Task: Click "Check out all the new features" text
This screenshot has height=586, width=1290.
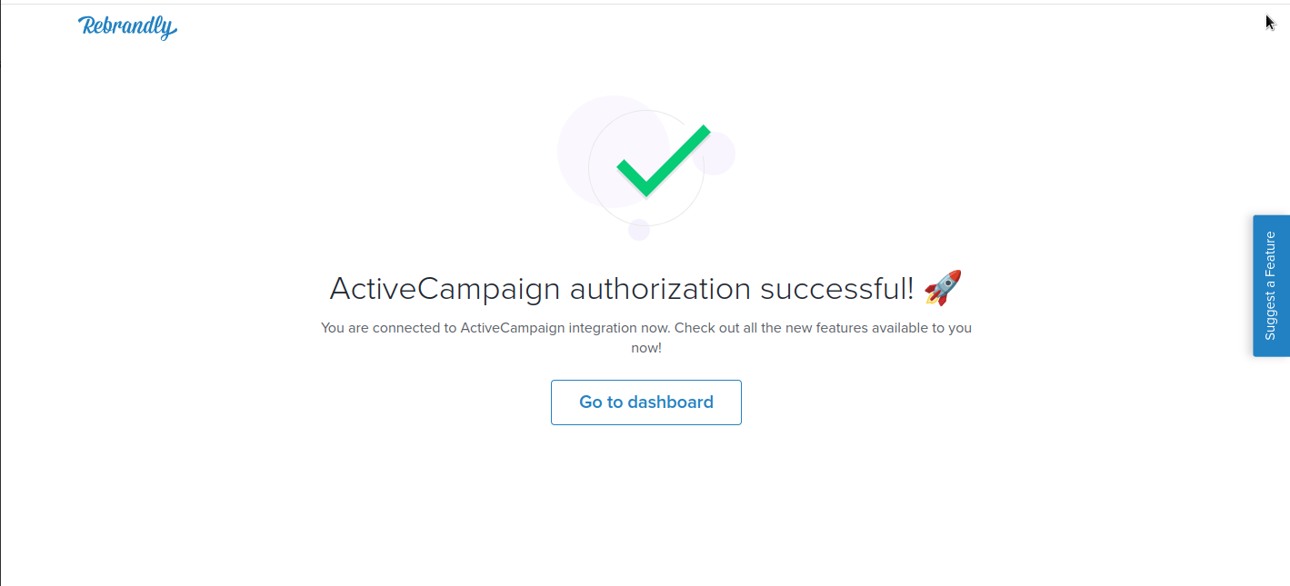Action: (x=771, y=328)
